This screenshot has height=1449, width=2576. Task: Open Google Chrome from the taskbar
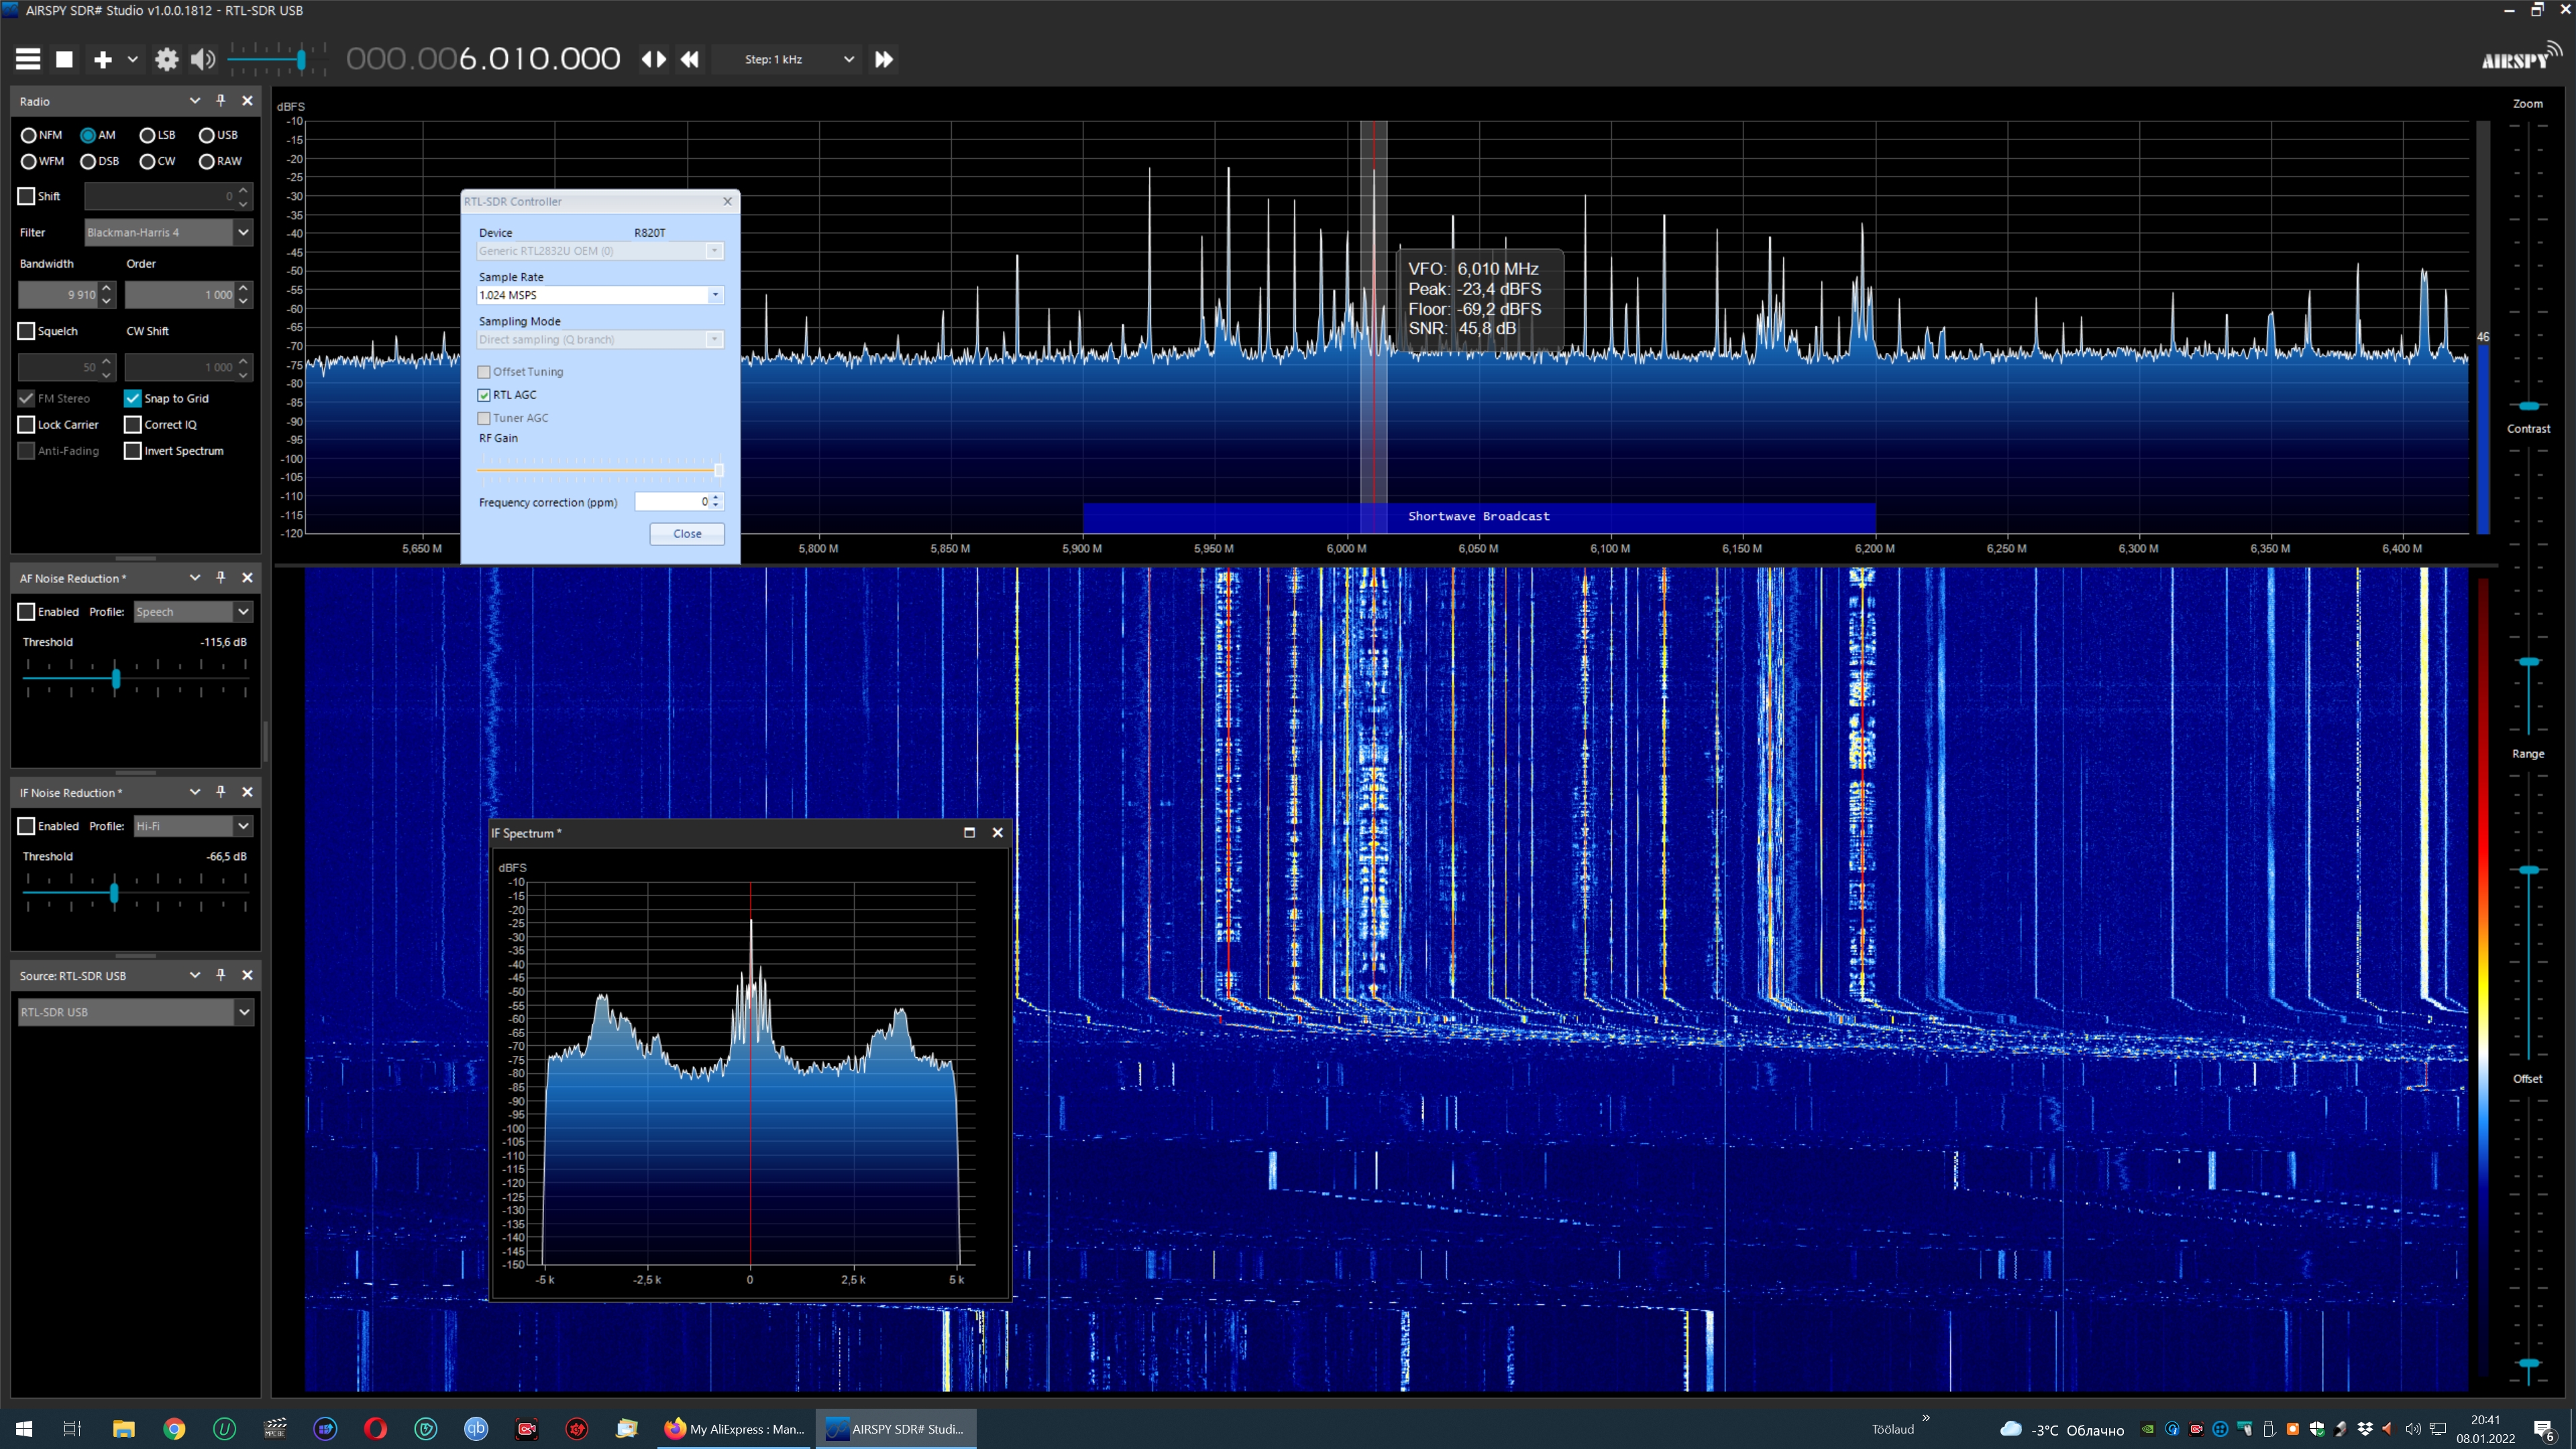point(174,1428)
